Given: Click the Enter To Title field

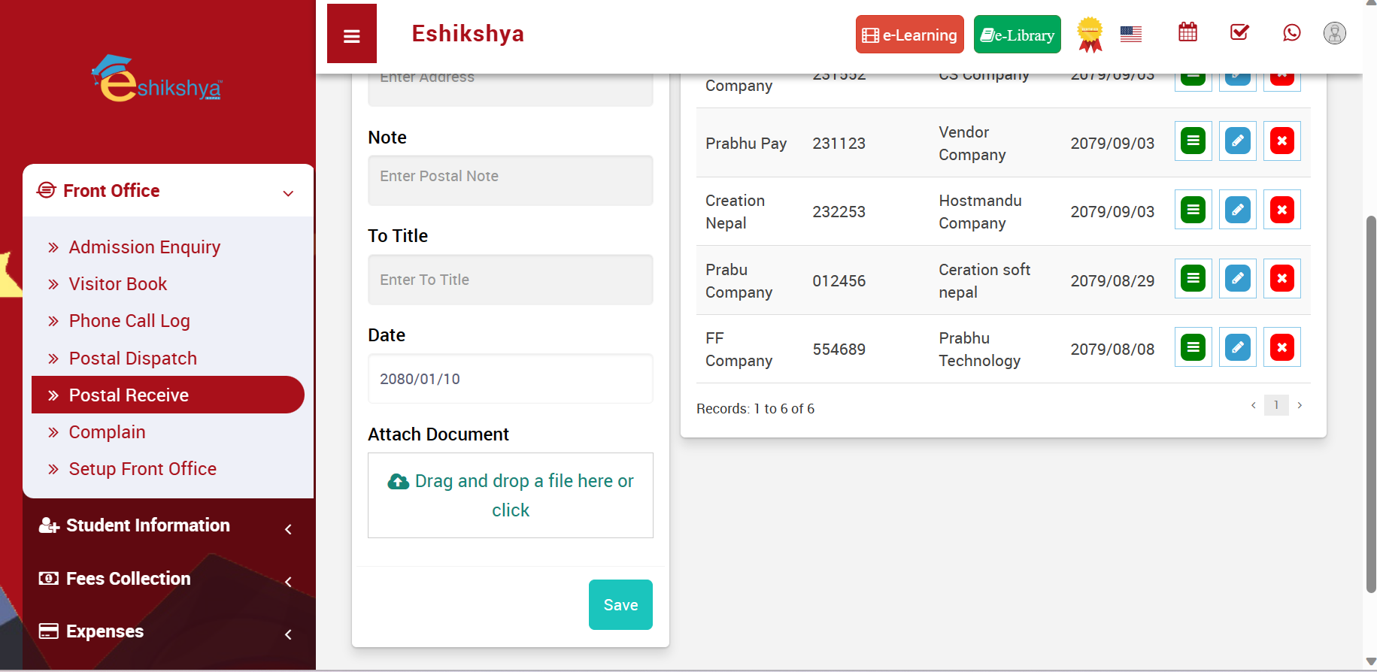Looking at the screenshot, I should tap(510, 280).
